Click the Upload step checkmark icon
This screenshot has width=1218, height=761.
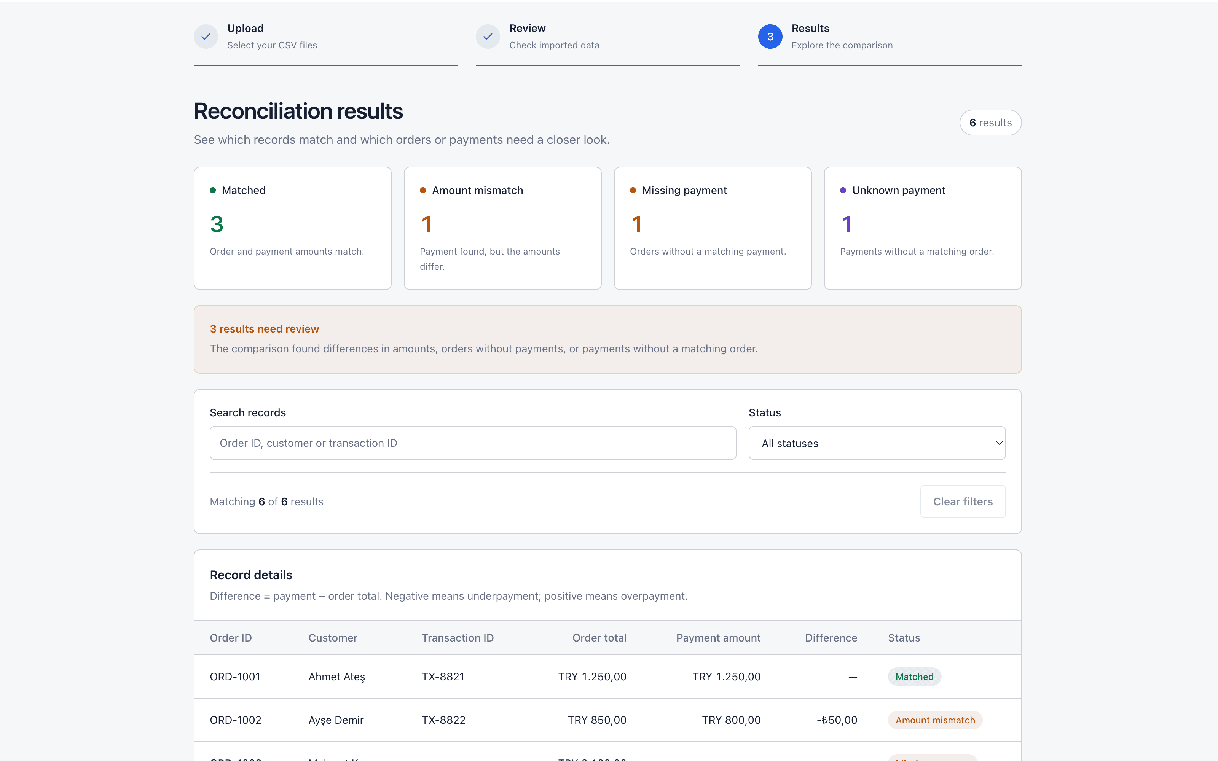(206, 36)
